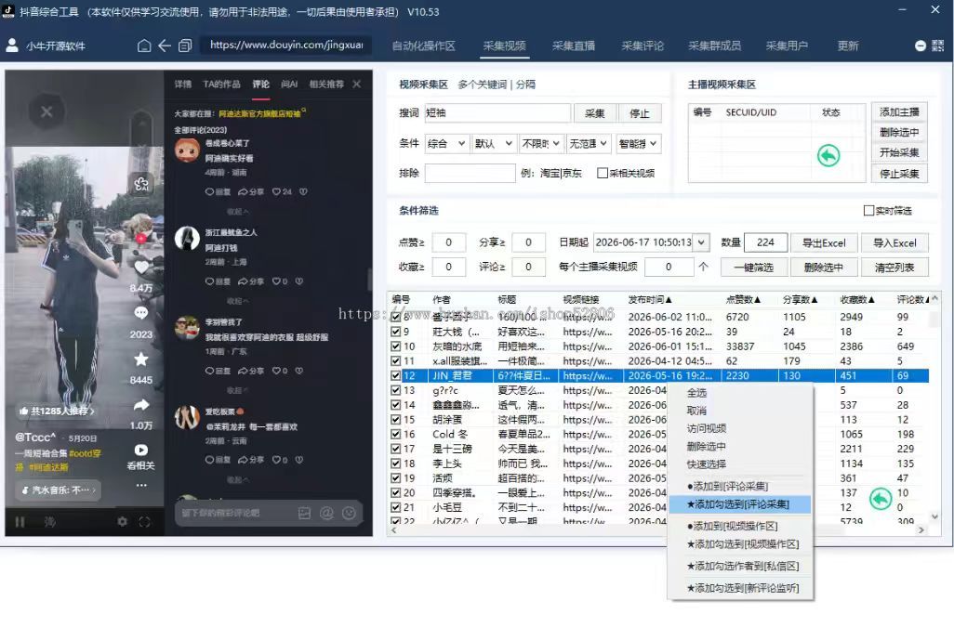The width and height of the screenshot is (954, 627).
Task: Open comments bubble icon showing 2023
Action: tap(141, 313)
